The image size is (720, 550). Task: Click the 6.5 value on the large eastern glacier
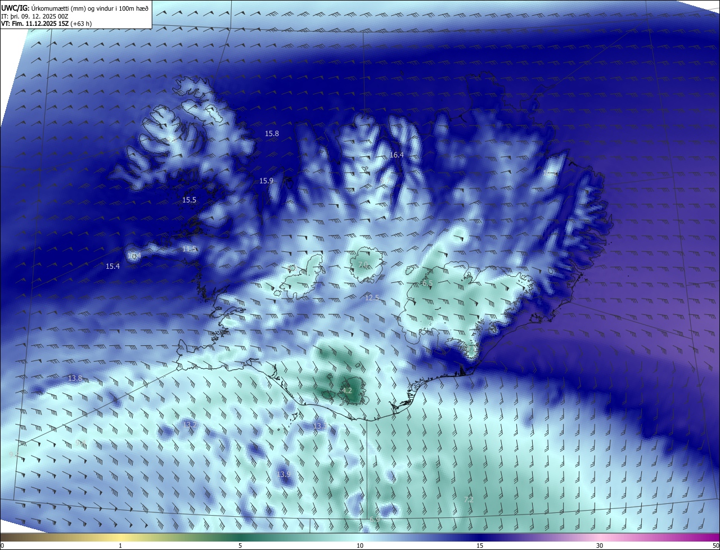[x=427, y=283]
